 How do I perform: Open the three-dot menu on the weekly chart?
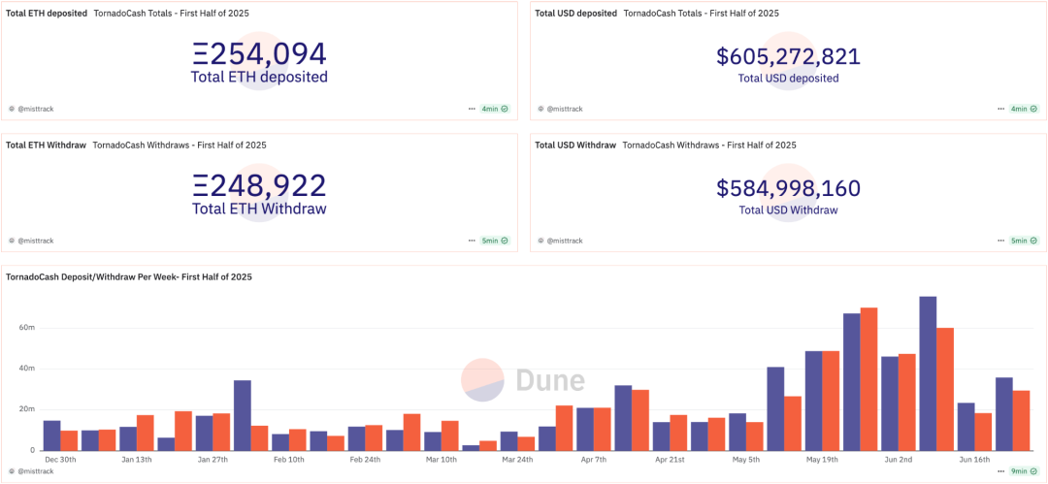point(999,471)
